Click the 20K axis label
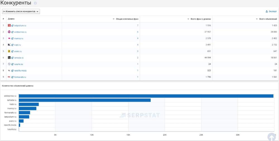 tap(165, 135)
